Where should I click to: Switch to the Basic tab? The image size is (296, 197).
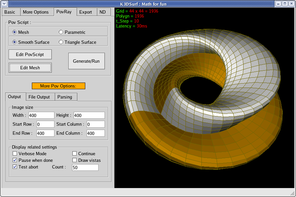point(10,12)
